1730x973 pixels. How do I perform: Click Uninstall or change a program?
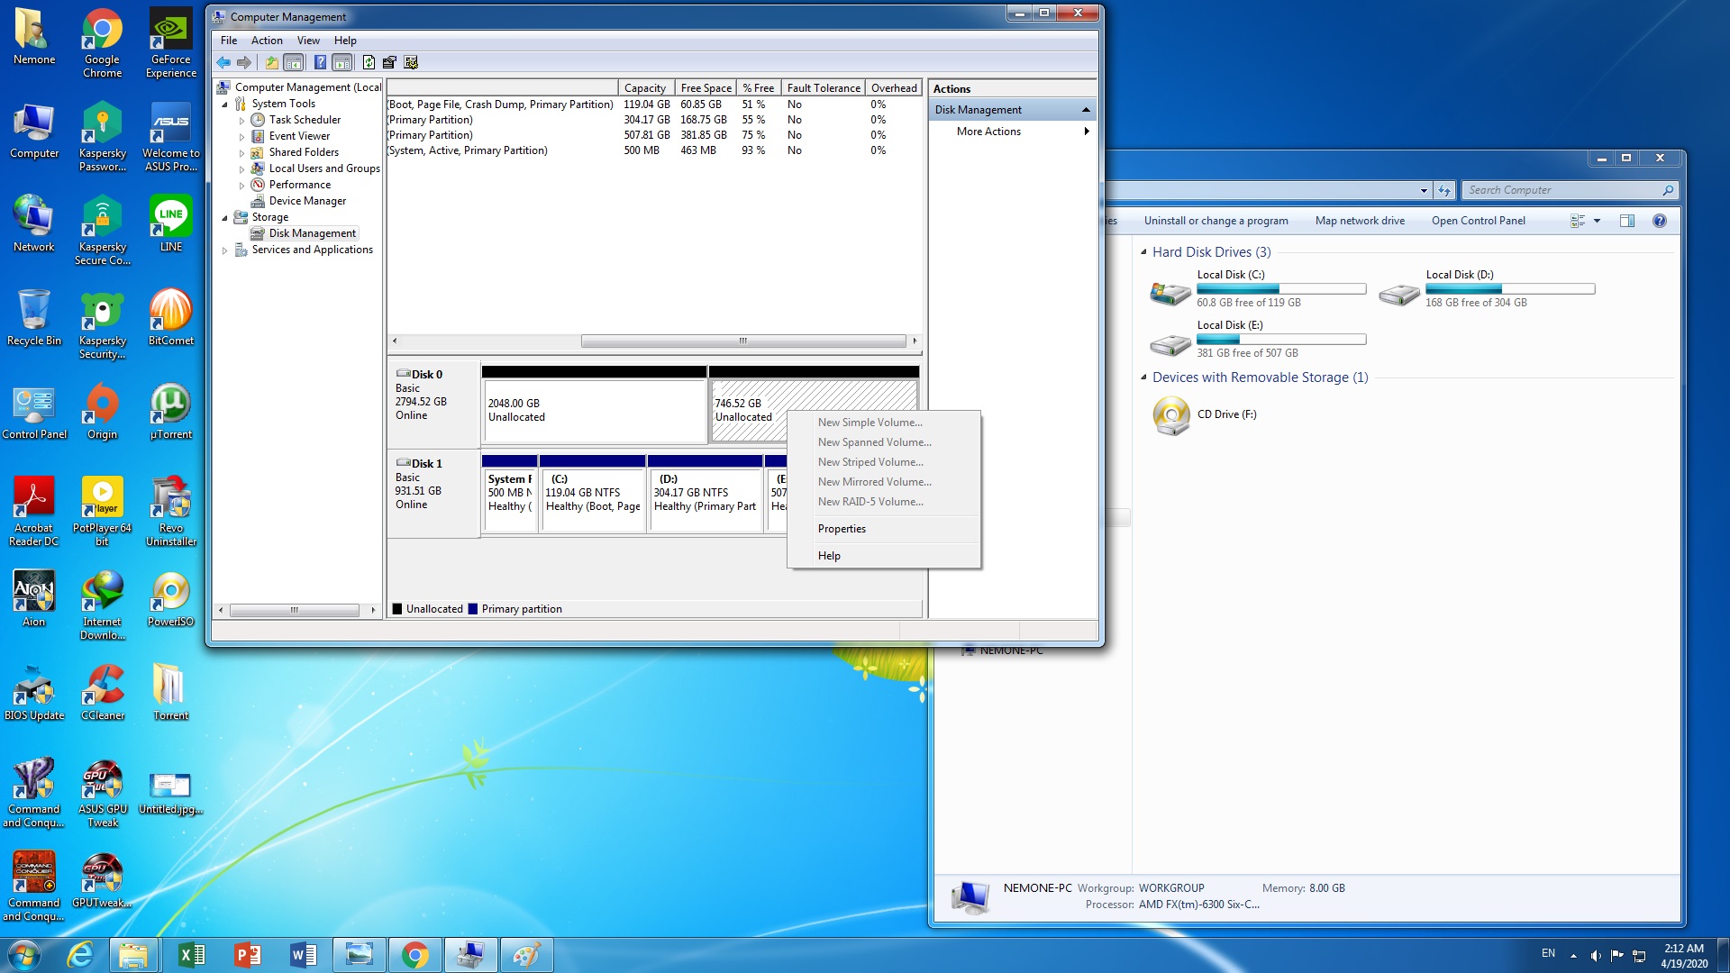tap(1216, 221)
